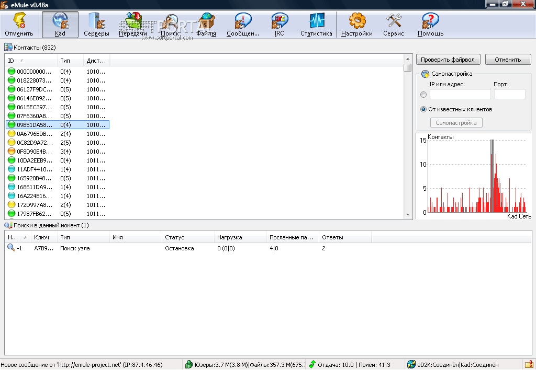Sort contacts by Тип column header
Screen dimensions: 536x370
pos(71,61)
